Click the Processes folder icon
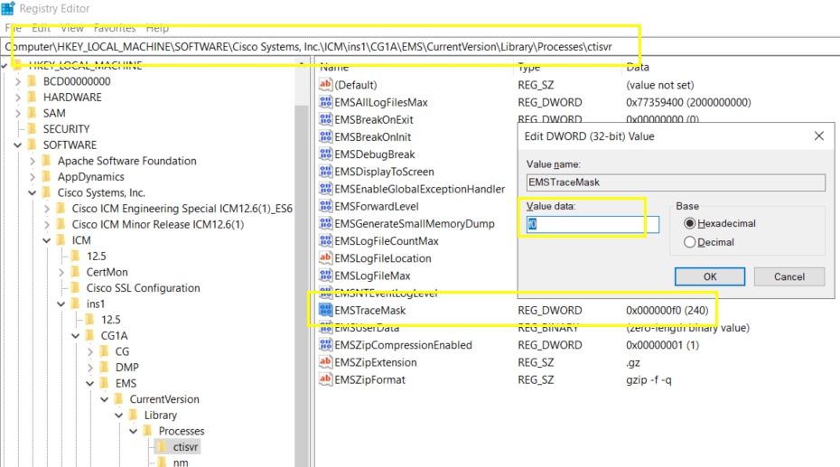 pyautogui.click(x=147, y=431)
